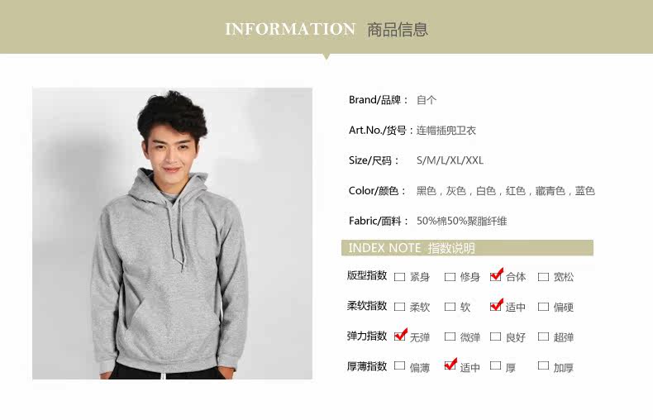
Task: Click the INDEX NOTE 指数说明 header bar
Action: (x=467, y=248)
